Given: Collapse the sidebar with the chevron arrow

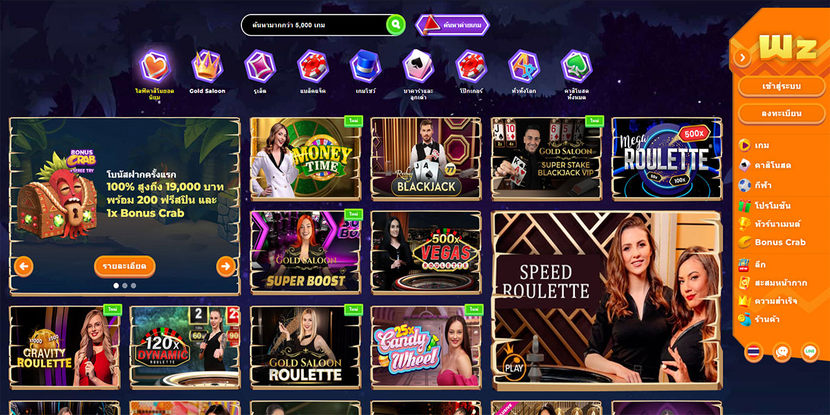Looking at the screenshot, I should coord(744,57).
